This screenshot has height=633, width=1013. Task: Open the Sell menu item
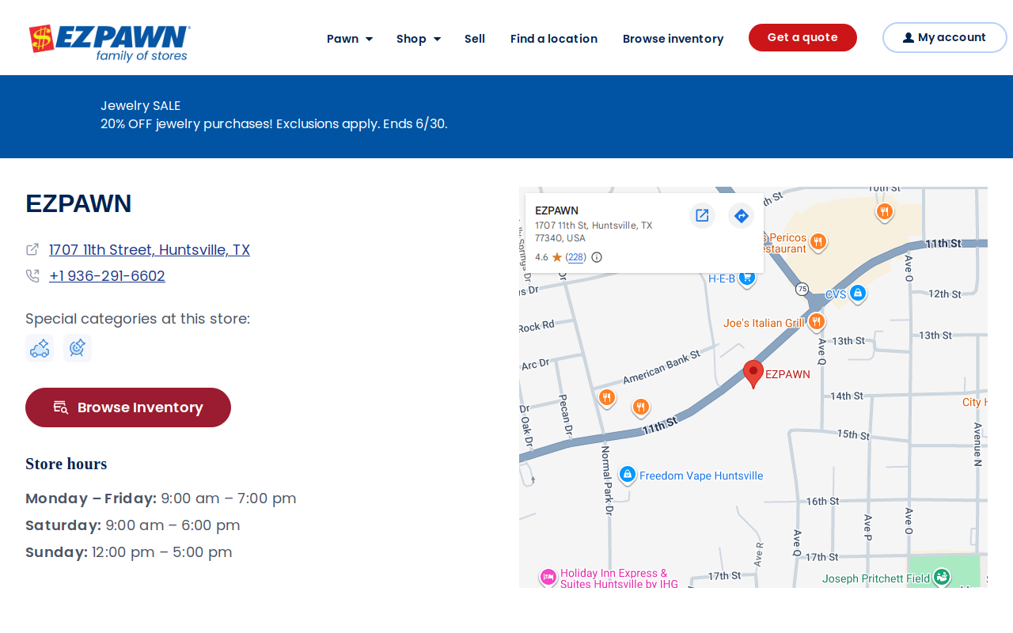(x=475, y=39)
